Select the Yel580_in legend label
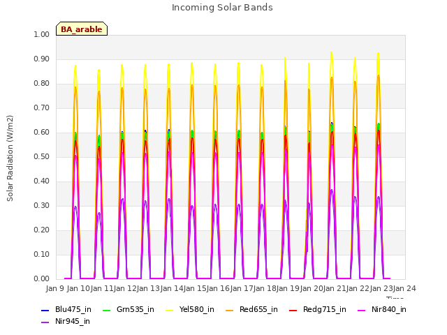The image size is (447, 335). (197, 310)
